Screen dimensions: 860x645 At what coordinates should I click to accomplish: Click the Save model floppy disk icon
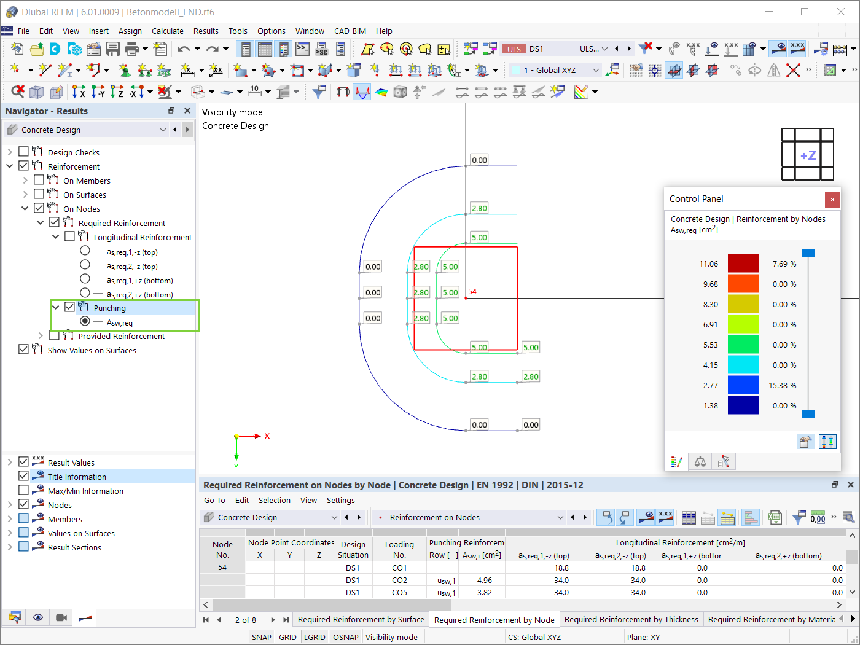coord(112,49)
